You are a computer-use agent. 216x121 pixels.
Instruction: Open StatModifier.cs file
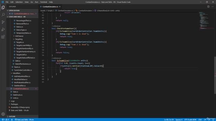coord(20,86)
